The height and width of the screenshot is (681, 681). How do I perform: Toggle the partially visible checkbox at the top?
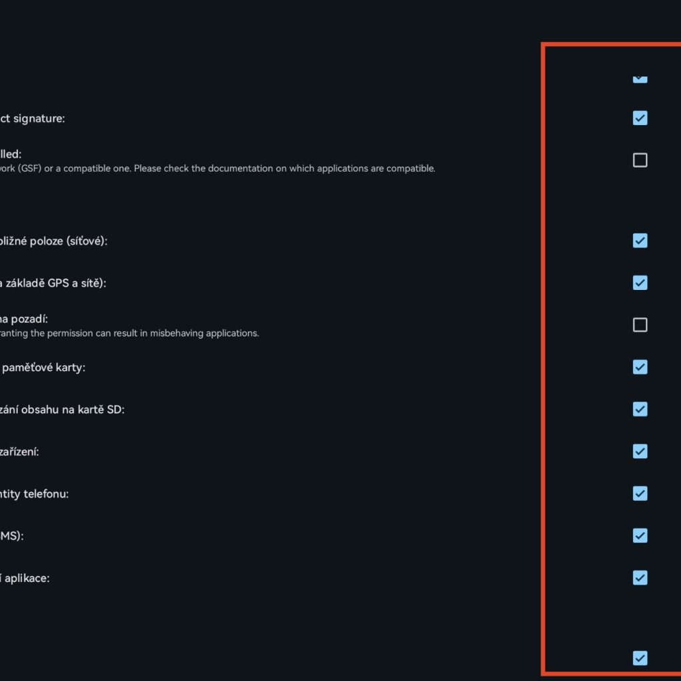pyautogui.click(x=640, y=78)
